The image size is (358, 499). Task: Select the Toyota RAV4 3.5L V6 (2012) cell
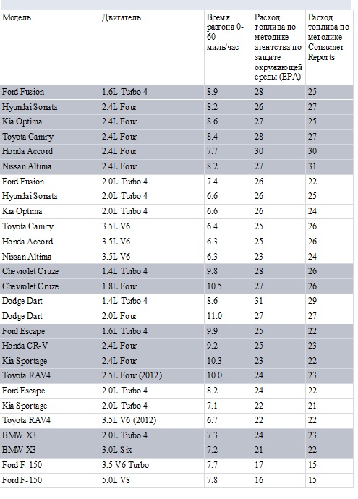point(129,420)
